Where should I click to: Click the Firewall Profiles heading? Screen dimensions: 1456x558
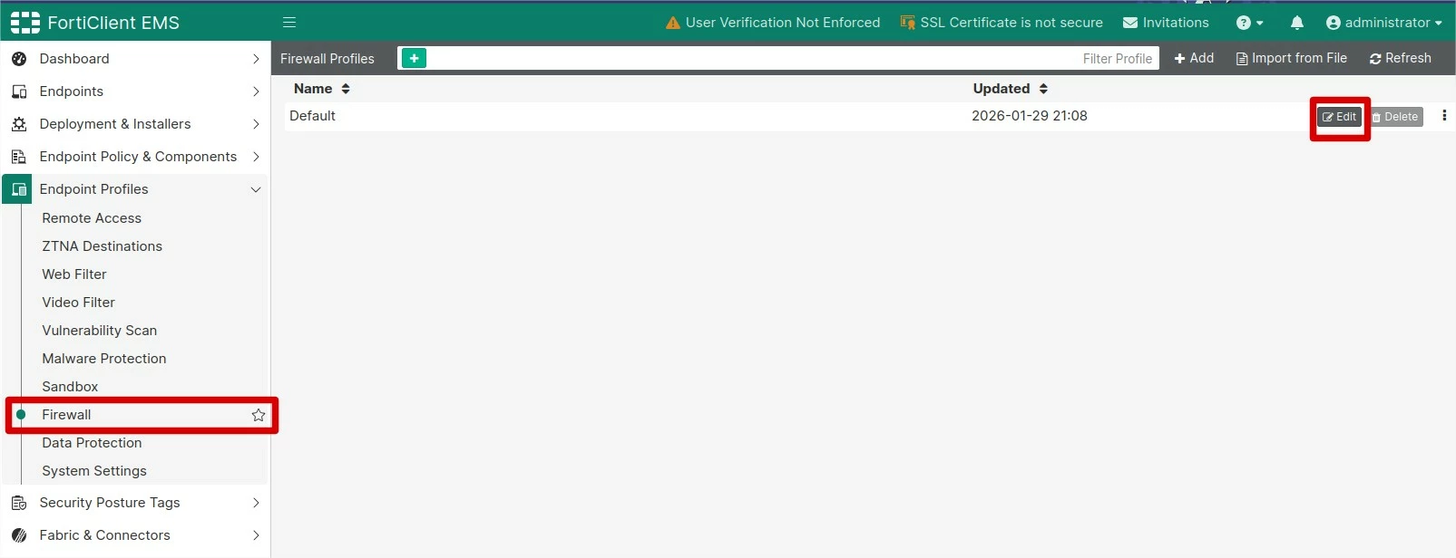pyautogui.click(x=327, y=59)
